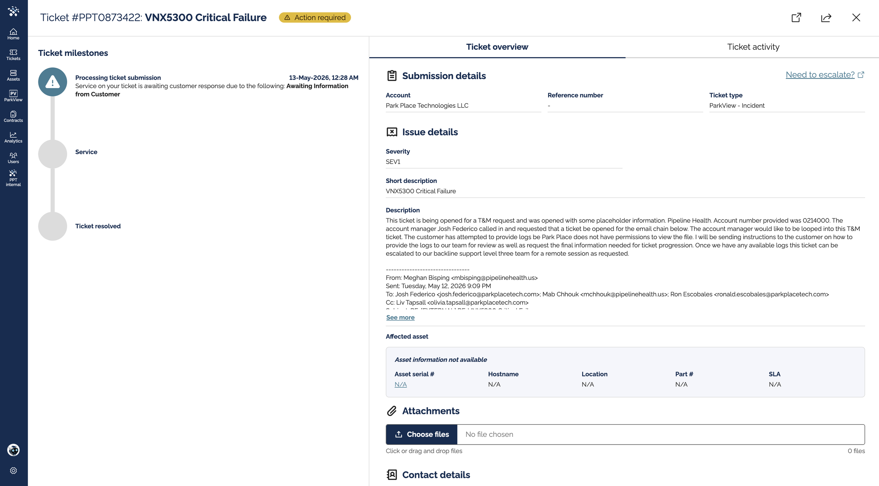Click the Contact details icon

click(x=392, y=475)
